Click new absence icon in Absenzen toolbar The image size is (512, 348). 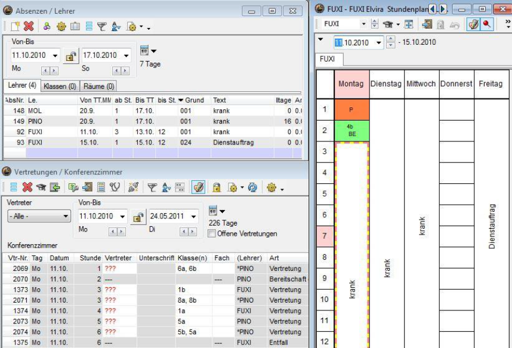[16, 26]
